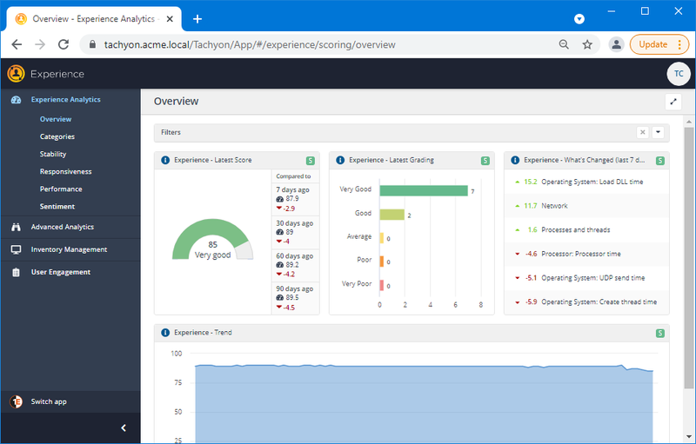Click the 90 days ago comparison
Image resolution: width=696 pixels, height=444 pixels.
coord(295,298)
